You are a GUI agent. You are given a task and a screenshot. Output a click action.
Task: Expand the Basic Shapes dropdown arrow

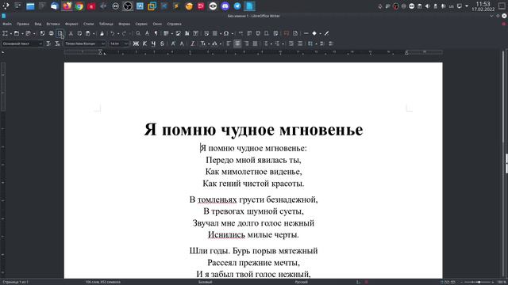click(x=321, y=33)
